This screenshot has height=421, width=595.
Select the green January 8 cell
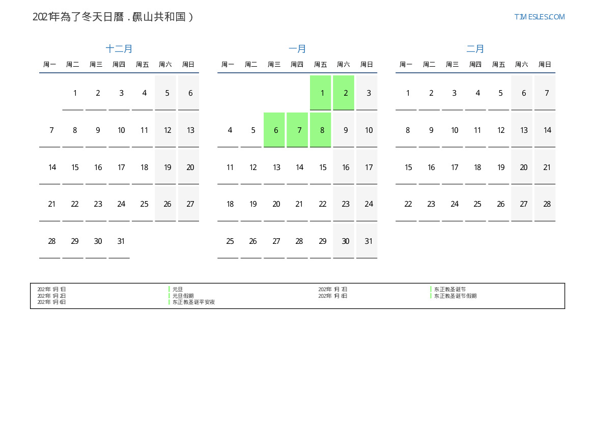coord(321,130)
